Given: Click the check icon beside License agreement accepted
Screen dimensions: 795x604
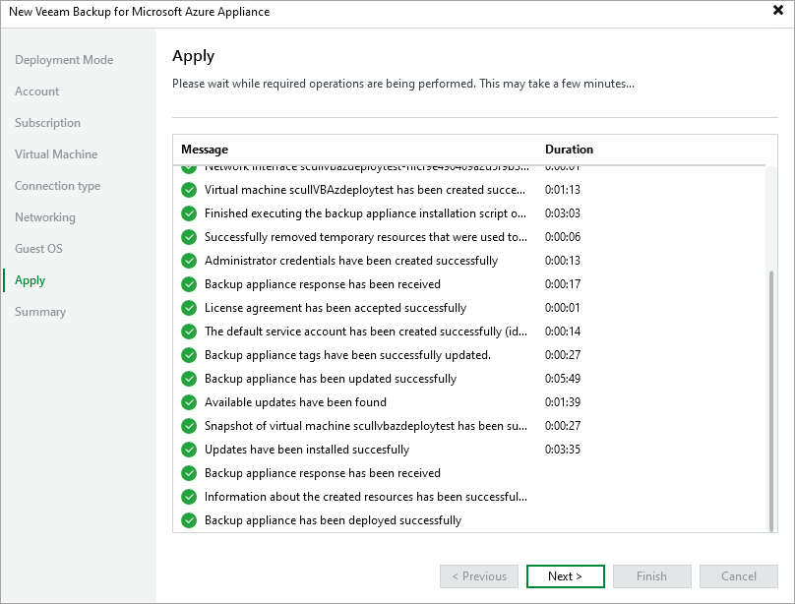Looking at the screenshot, I should 189,308.
